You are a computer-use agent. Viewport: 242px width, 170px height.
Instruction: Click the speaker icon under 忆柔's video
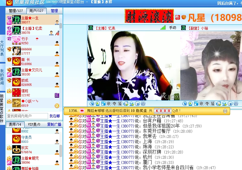click(92, 104)
